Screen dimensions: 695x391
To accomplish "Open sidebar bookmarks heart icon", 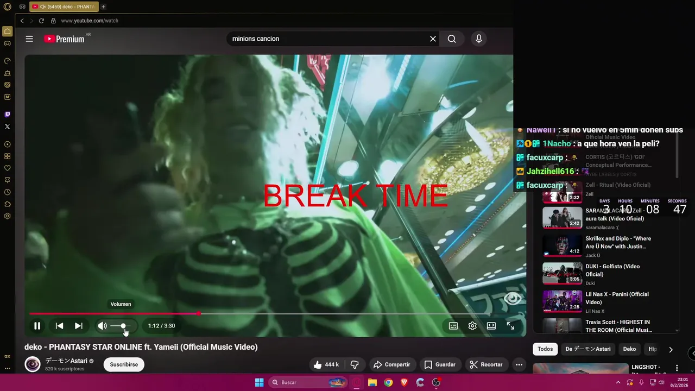I will (8, 168).
